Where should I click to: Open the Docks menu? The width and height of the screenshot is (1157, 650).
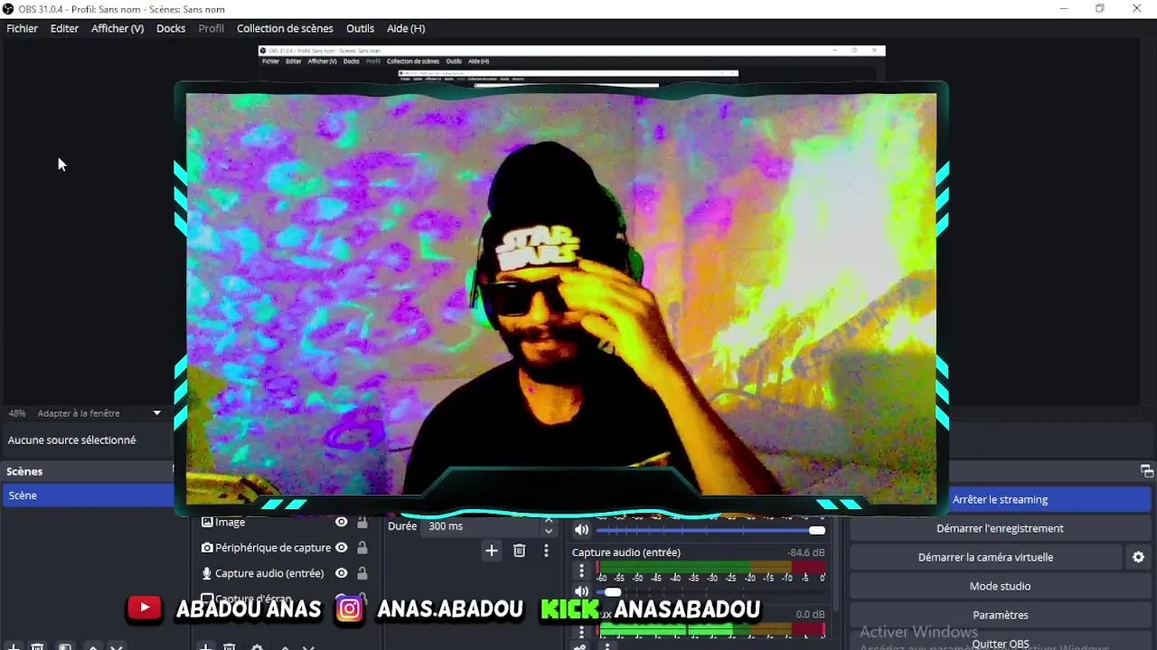click(x=171, y=28)
